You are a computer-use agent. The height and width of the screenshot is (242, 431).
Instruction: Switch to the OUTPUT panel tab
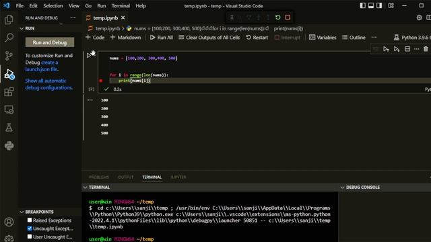[126, 177]
